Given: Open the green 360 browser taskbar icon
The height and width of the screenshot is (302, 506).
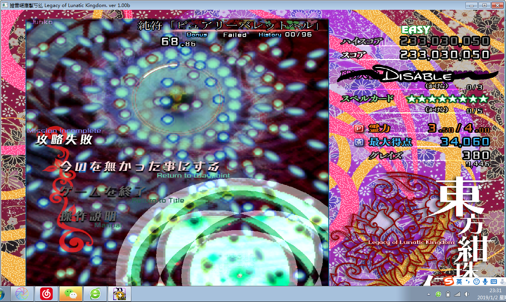Looking at the screenshot, I should point(95,294).
